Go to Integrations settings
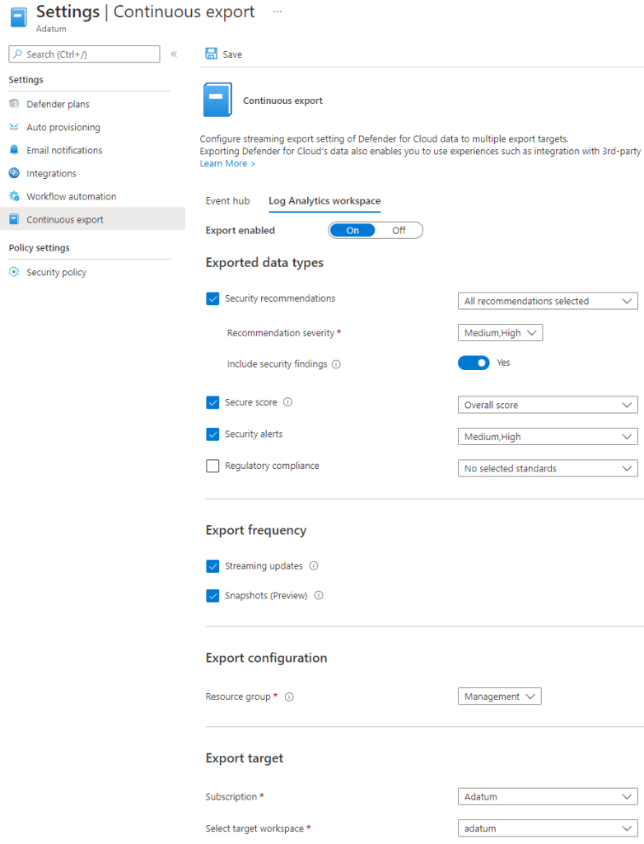This screenshot has height=844, width=644. (51, 174)
